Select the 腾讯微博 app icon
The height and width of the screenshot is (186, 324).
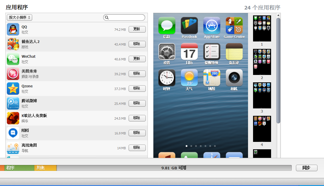pyautogui.click(x=13, y=103)
